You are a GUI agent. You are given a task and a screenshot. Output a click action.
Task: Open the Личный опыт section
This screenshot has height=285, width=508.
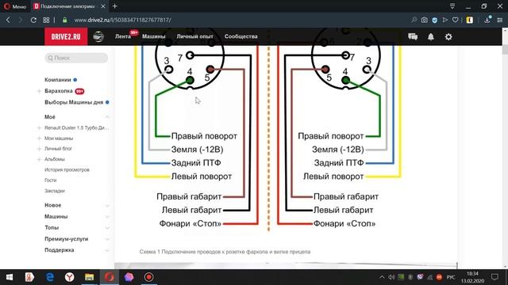tap(194, 36)
